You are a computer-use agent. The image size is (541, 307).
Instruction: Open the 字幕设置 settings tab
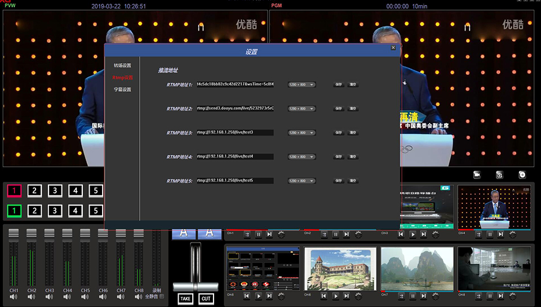coord(122,90)
